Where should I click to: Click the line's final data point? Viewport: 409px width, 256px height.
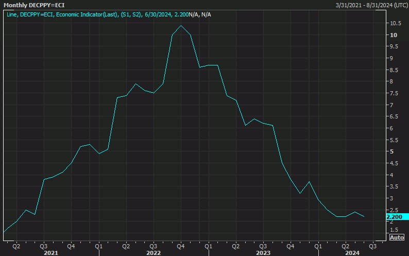pos(364,217)
